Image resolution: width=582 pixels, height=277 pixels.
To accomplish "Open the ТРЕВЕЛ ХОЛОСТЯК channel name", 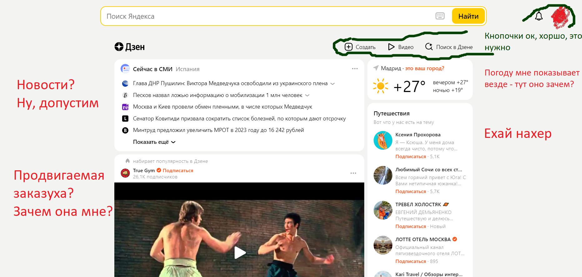I will tap(418, 205).
